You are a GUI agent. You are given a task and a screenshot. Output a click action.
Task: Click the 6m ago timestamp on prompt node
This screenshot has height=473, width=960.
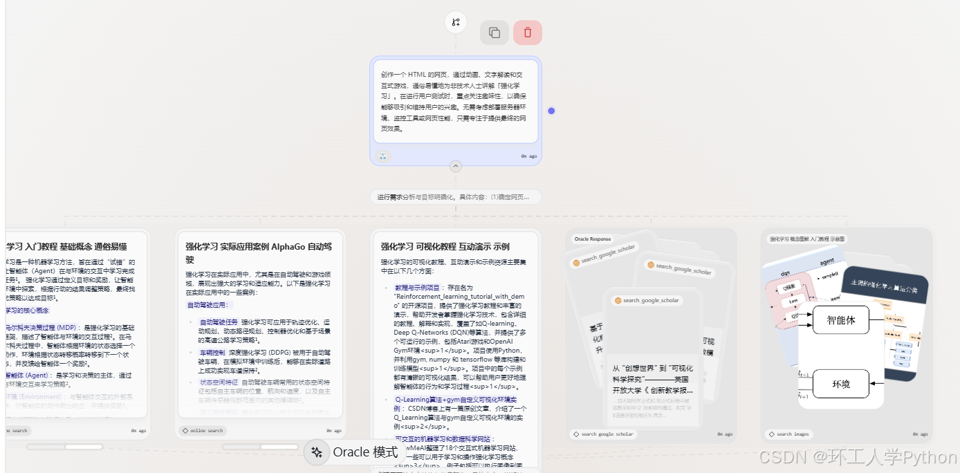coord(529,156)
